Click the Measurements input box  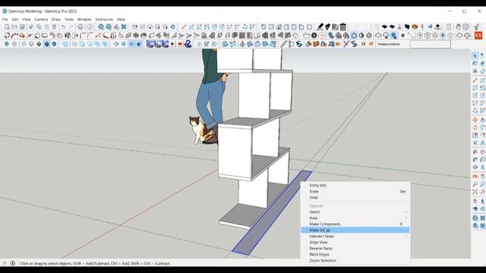[x=431, y=44]
